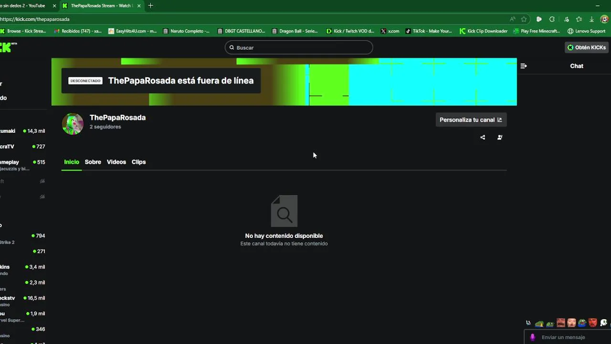Open sidebar channel with 794 viewers
Screen dimensions: 611x344
(x=23, y=238)
